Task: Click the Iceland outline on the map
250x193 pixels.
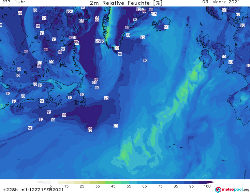Action: pos(161,24)
